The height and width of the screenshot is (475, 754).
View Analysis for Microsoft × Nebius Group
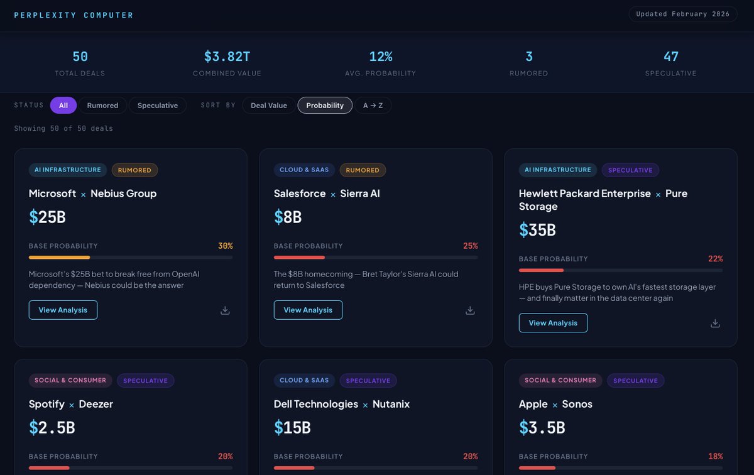pos(63,310)
